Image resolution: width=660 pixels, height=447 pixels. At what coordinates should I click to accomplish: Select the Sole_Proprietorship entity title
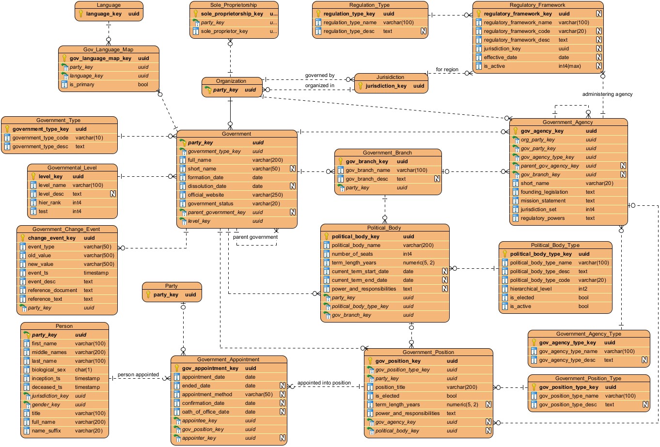(233, 5)
